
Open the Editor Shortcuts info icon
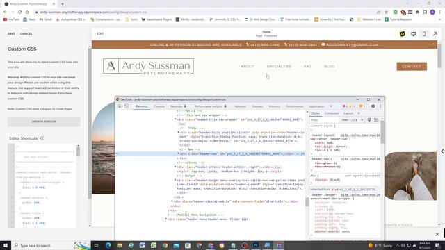pos(42,138)
